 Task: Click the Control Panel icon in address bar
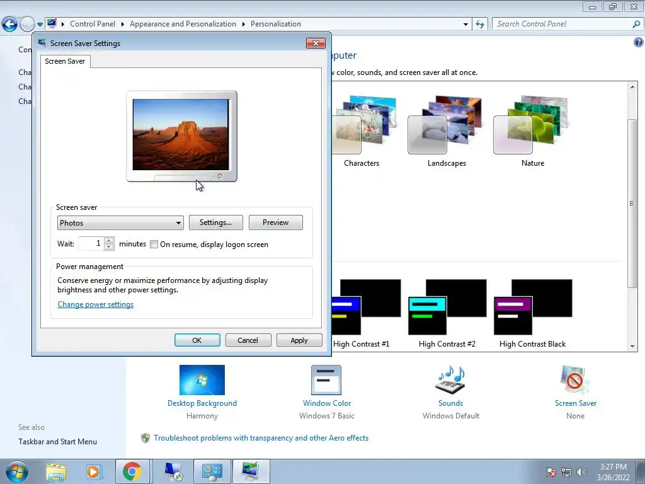pyautogui.click(x=52, y=23)
